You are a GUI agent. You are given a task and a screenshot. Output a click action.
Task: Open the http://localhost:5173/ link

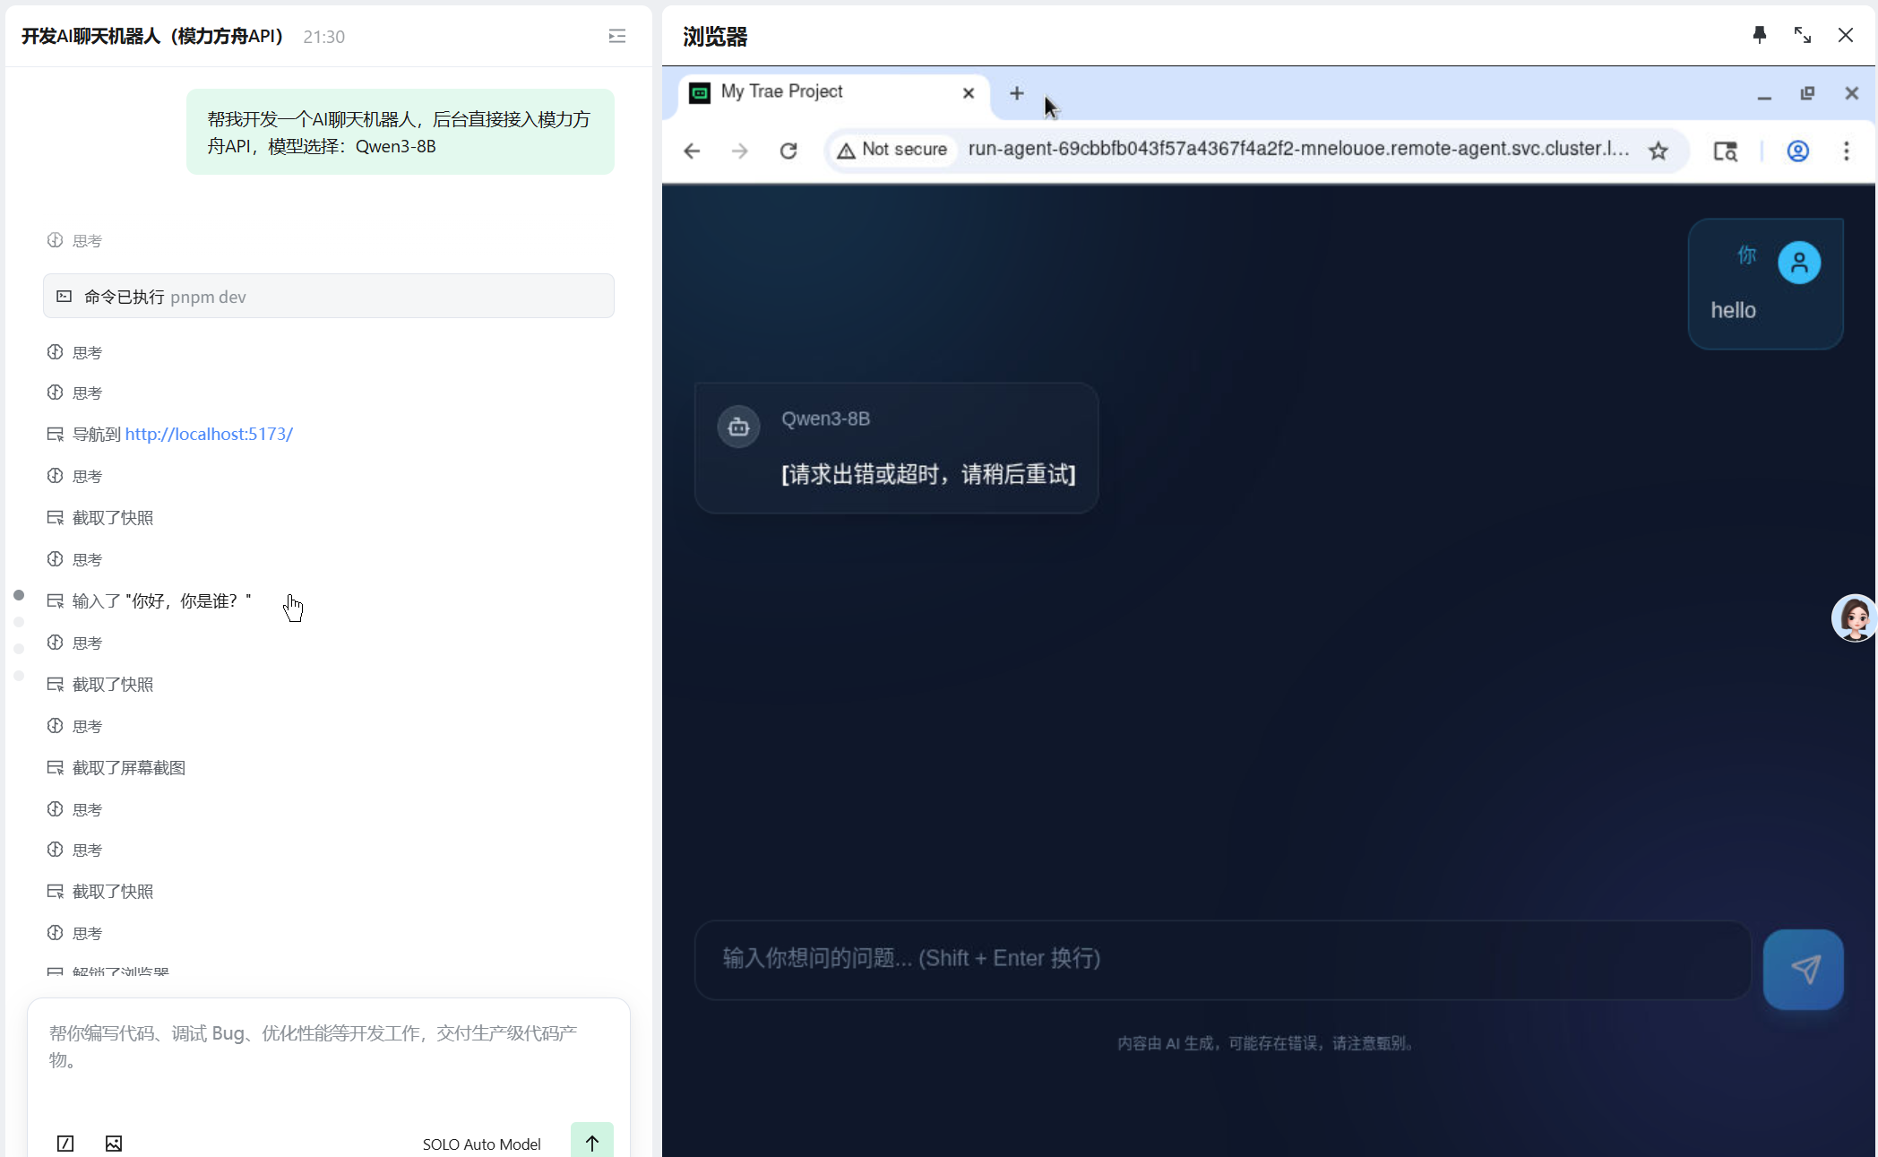pos(209,434)
